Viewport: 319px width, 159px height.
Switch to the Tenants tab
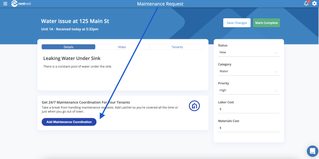click(x=177, y=47)
